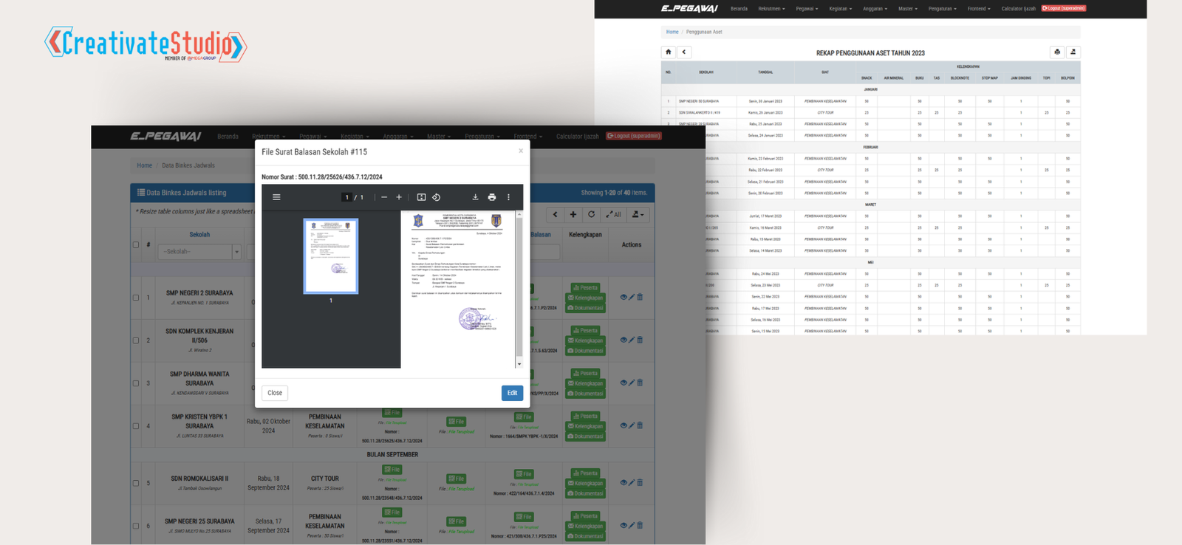The image size is (1182, 545).
Task: Select the page 1 thumbnail in PDF sidebar
Action: [x=331, y=256]
